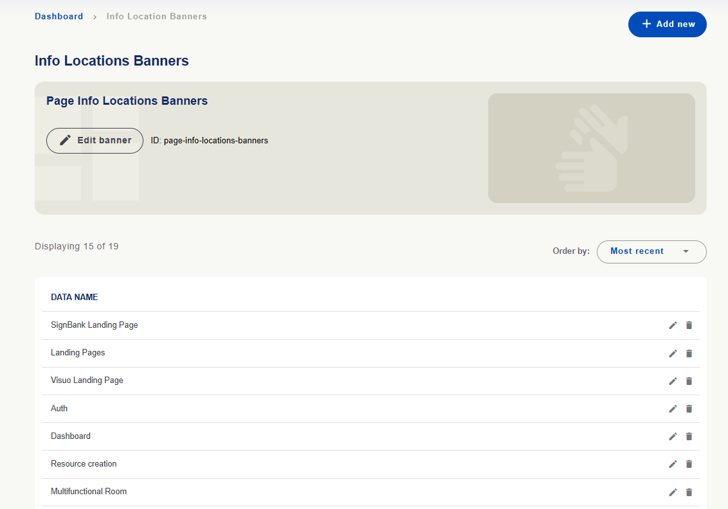The image size is (728, 509).
Task: Click the Add new button
Action: pyautogui.click(x=667, y=24)
